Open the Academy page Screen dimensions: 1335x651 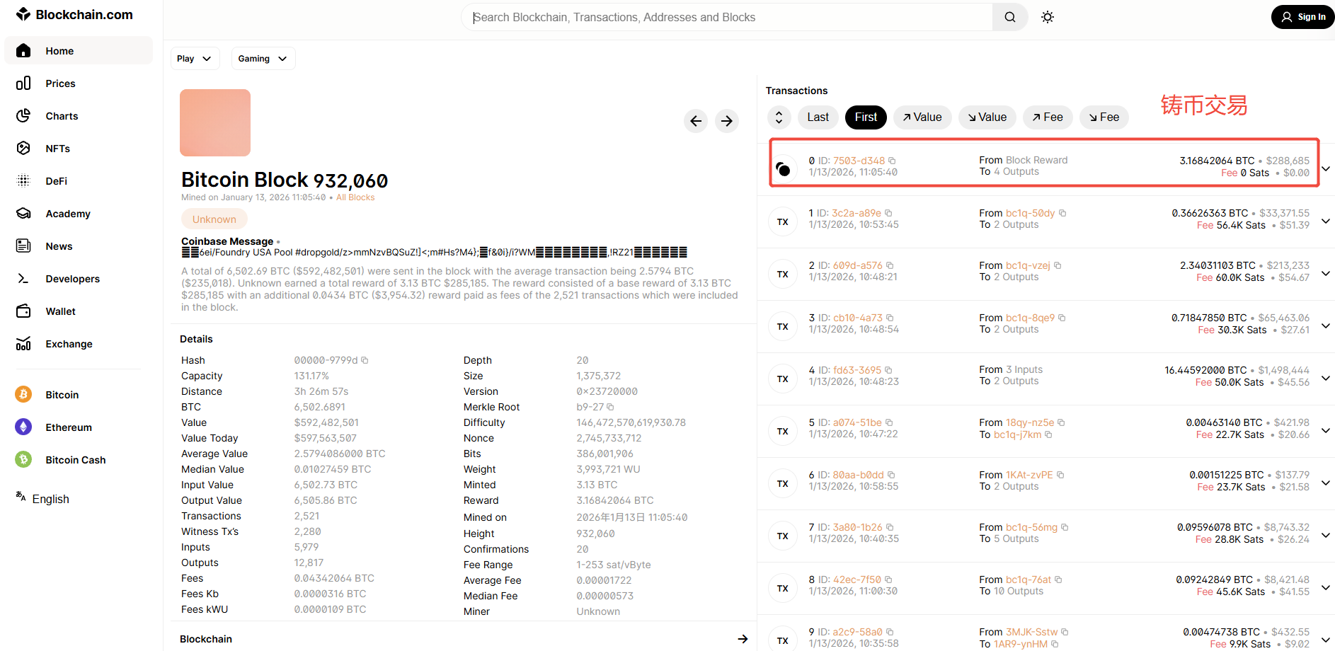coord(68,214)
